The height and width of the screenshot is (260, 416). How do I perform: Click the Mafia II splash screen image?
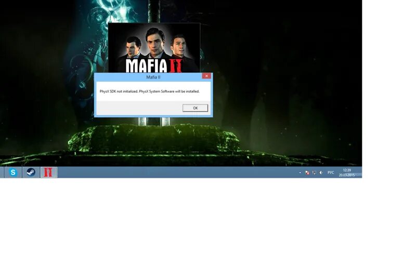(x=154, y=48)
